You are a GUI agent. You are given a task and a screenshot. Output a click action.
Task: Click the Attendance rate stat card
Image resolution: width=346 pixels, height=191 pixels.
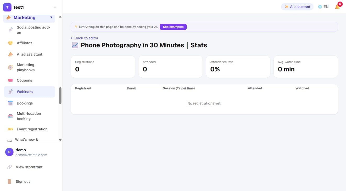238,67
